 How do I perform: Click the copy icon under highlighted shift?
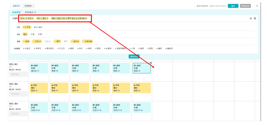tap(144, 78)
